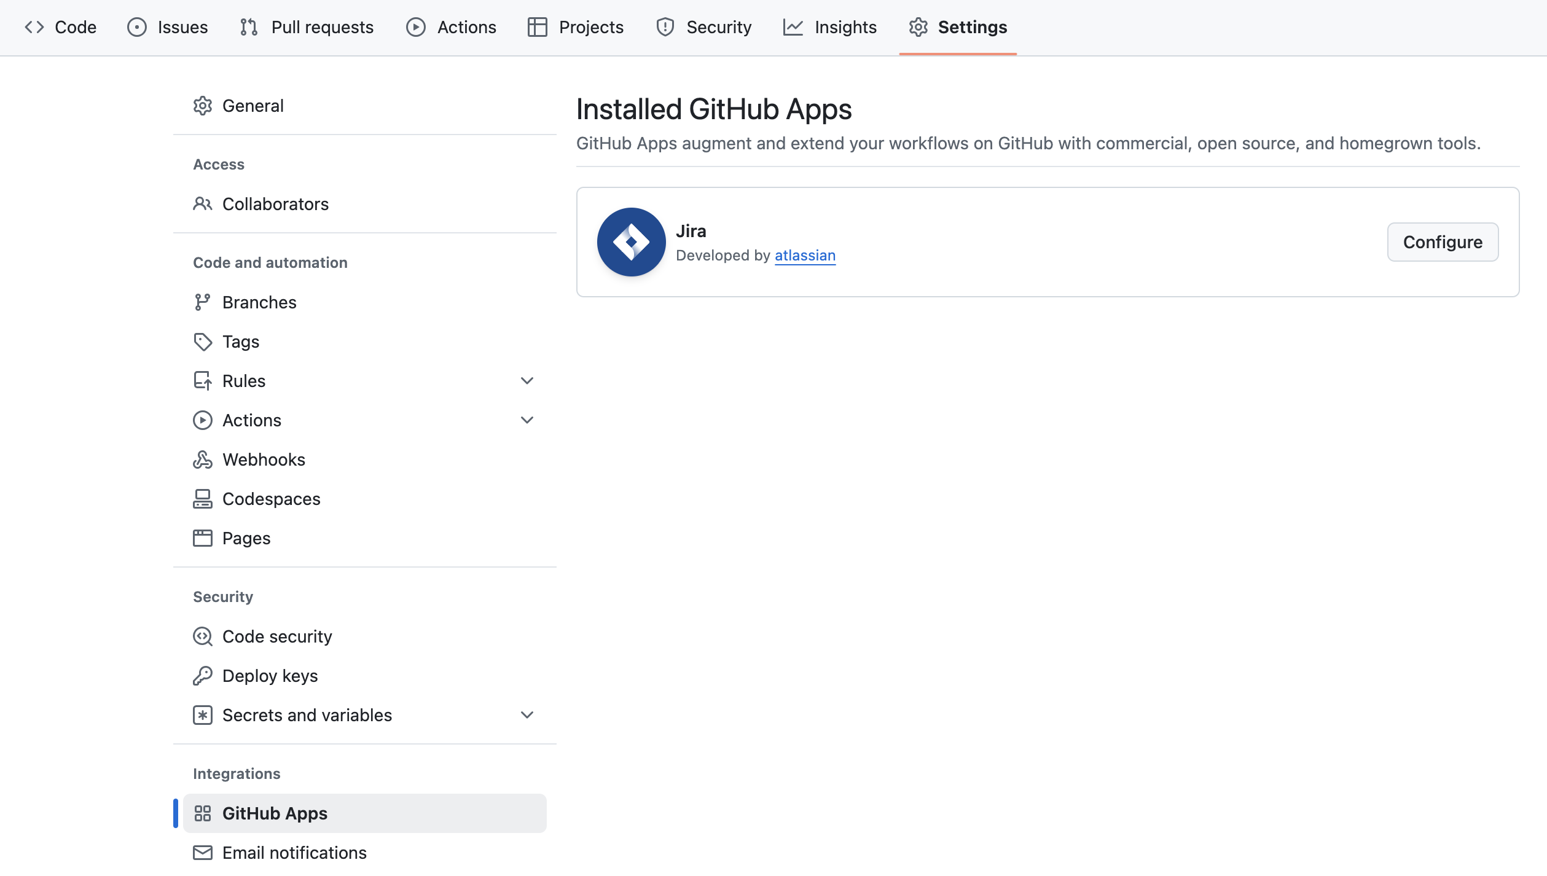The image size is (1547, 876).
Task: Configure the Jira app
Action: click(x=1442, y=242)
